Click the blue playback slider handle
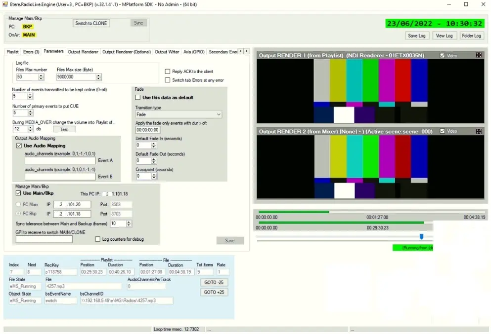This screenshot has height=334, width=491. pyautogui.click(x=421, y=236)
